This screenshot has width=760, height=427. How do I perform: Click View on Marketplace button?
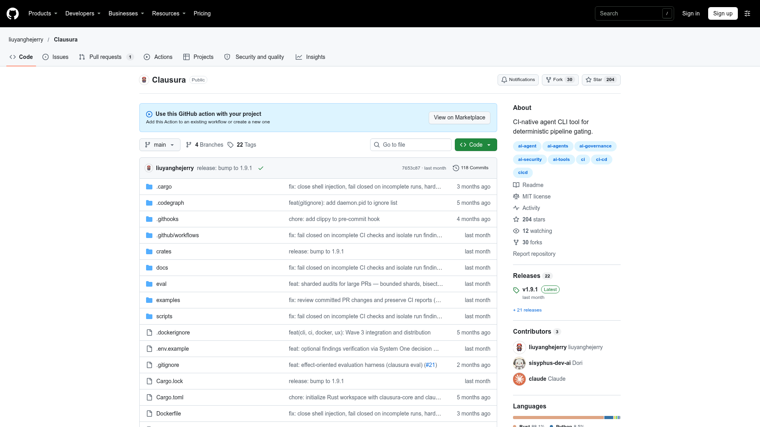460,117
